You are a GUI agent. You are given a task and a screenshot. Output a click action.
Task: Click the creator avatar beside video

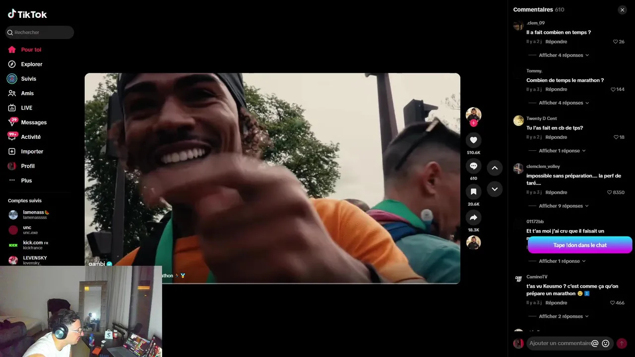tap(473, 115)
